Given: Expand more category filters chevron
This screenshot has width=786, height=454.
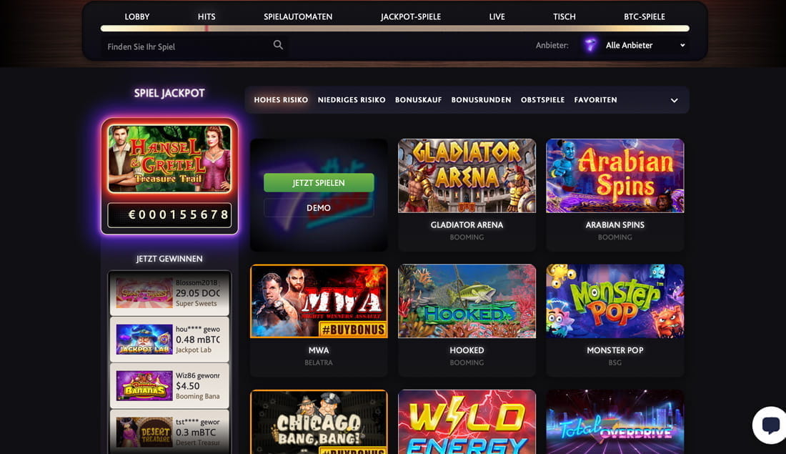Looking at the screenshot, I should click(675, 100).
